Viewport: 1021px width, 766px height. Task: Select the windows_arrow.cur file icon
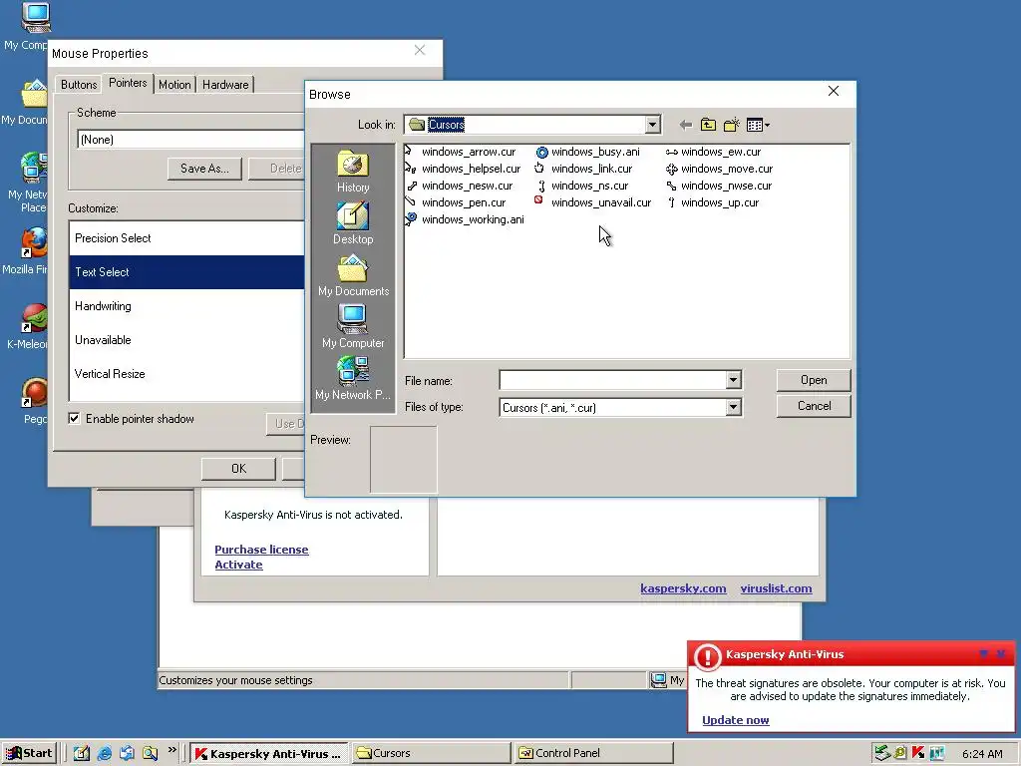pos(409,152)
